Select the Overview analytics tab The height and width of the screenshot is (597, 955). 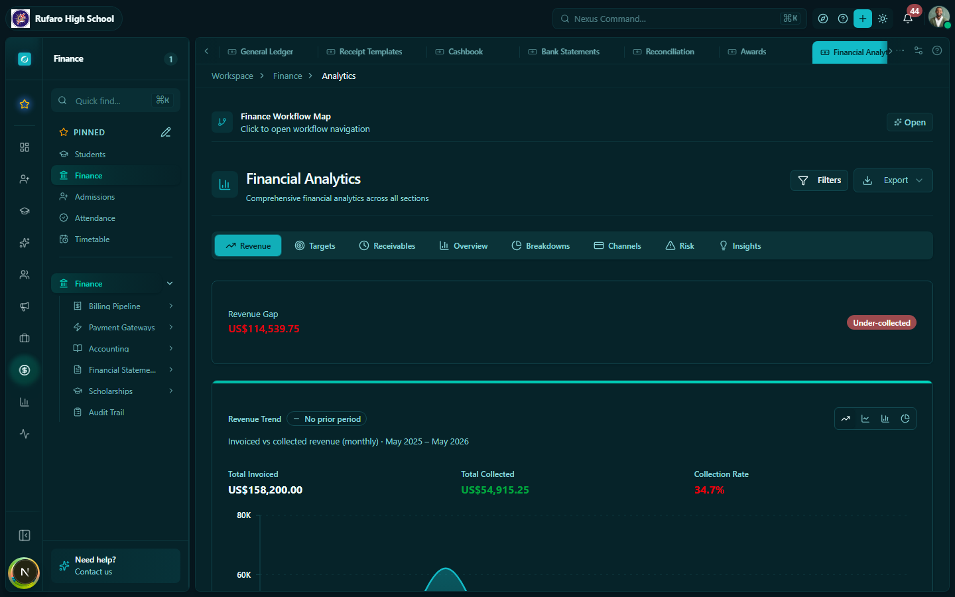coord(464,246)
